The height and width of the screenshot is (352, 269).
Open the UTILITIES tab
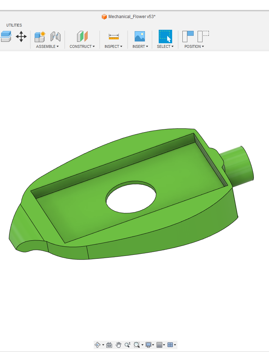tap(14, 25)
